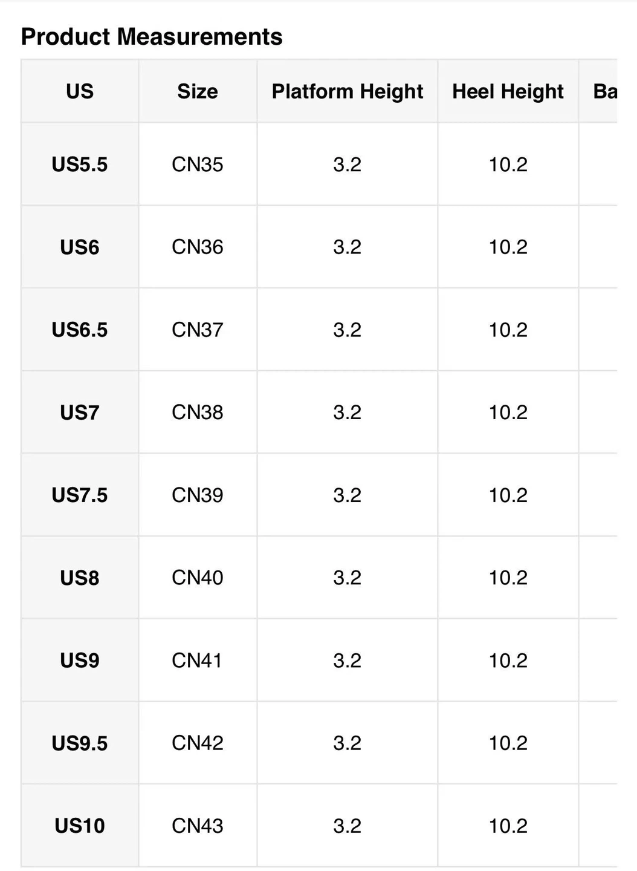
Task: Select the Size column header
Action: point(198,91)
